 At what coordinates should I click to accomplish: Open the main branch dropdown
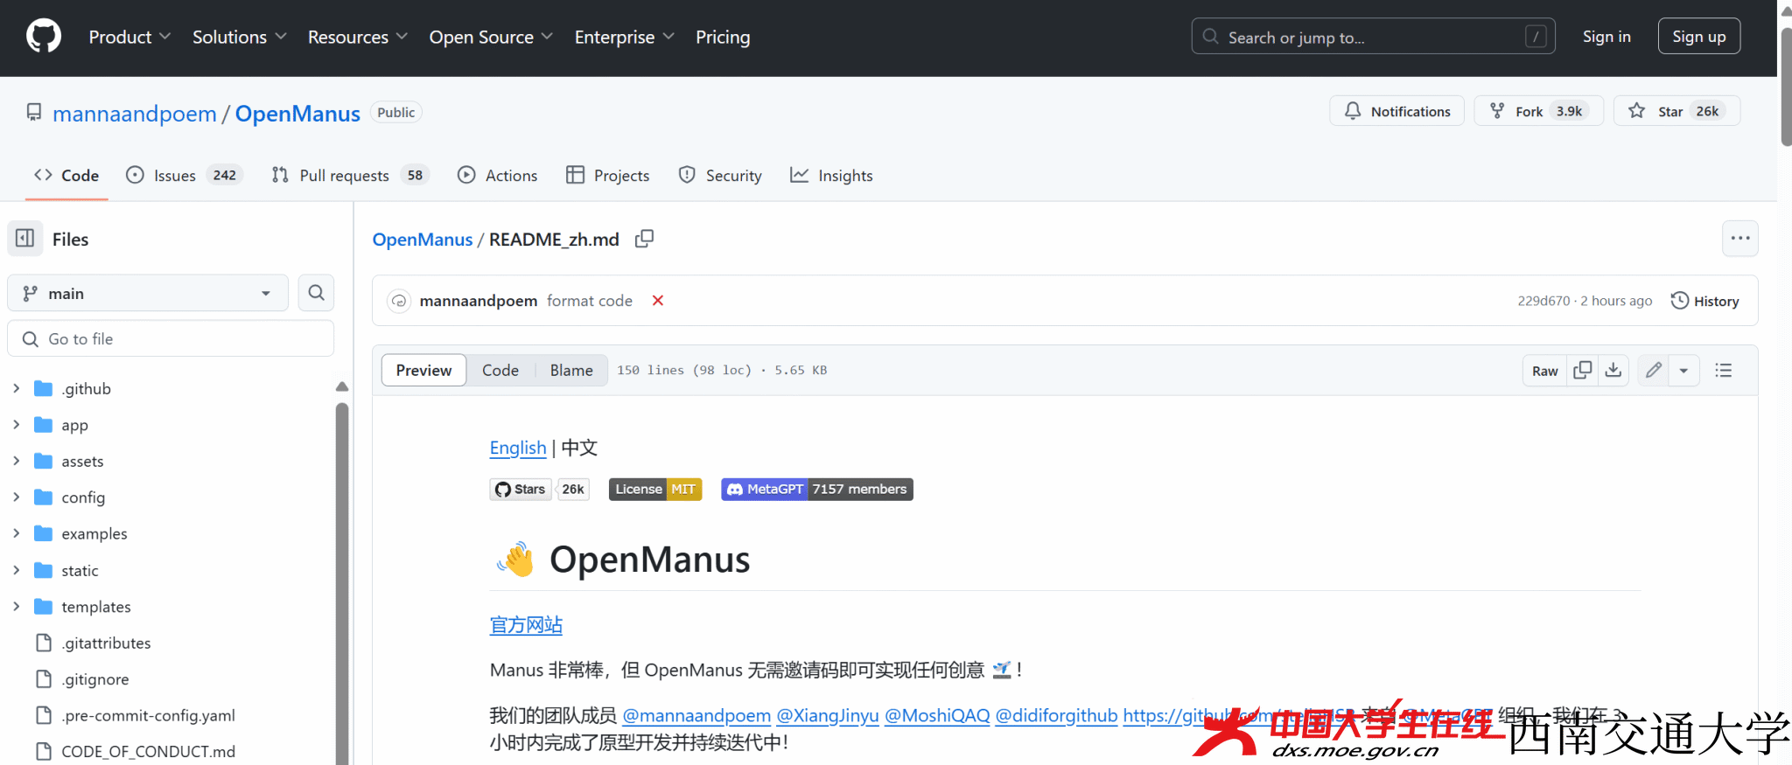tap(148, 294)
